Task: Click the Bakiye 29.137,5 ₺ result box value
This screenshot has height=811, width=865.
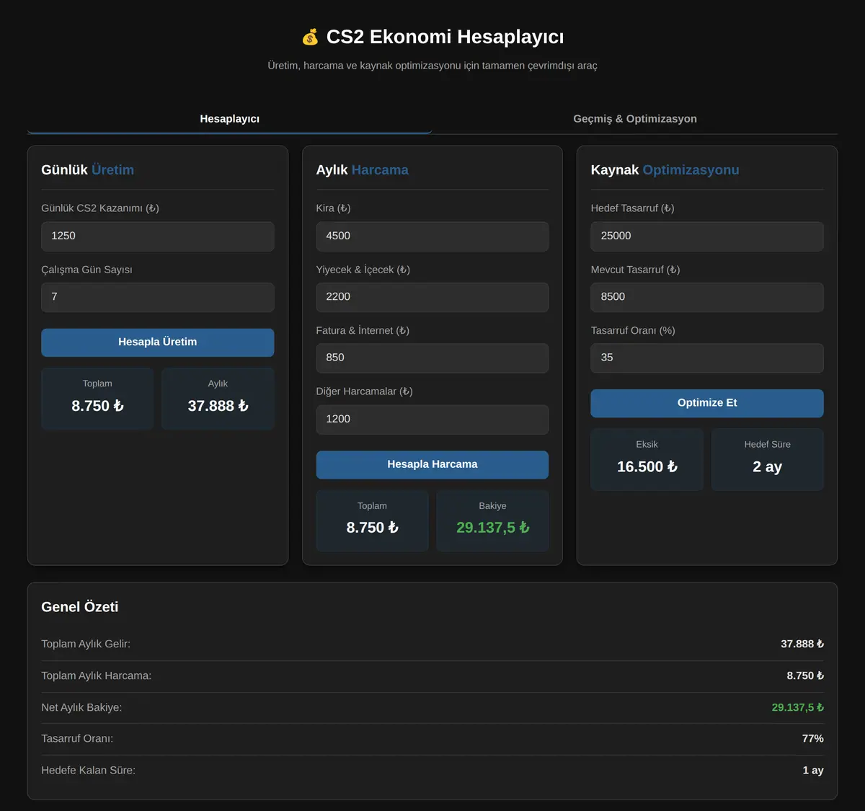Action: [493, 528]
